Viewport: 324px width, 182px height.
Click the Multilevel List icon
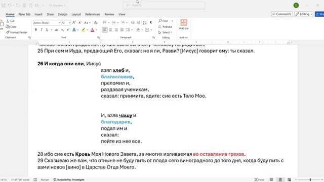(x=123, y=22)
